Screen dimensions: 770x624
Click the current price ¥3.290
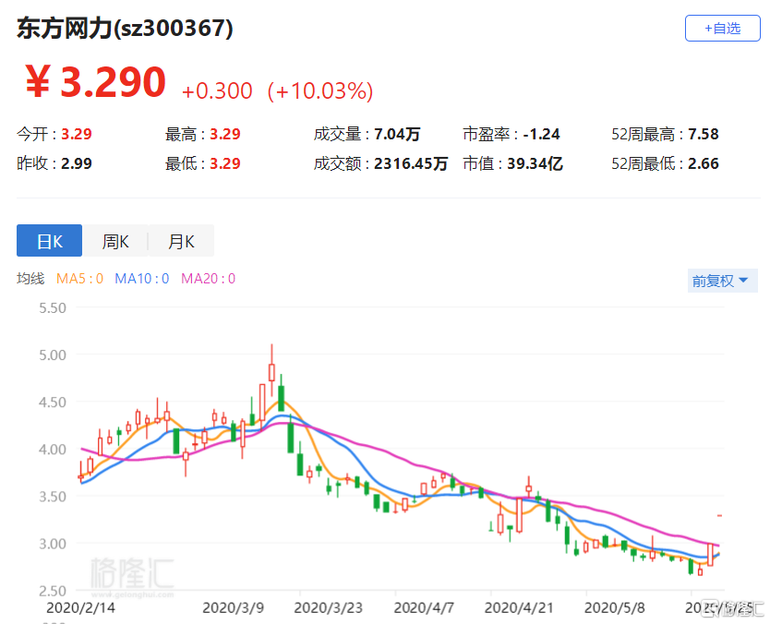coord(95,82)
